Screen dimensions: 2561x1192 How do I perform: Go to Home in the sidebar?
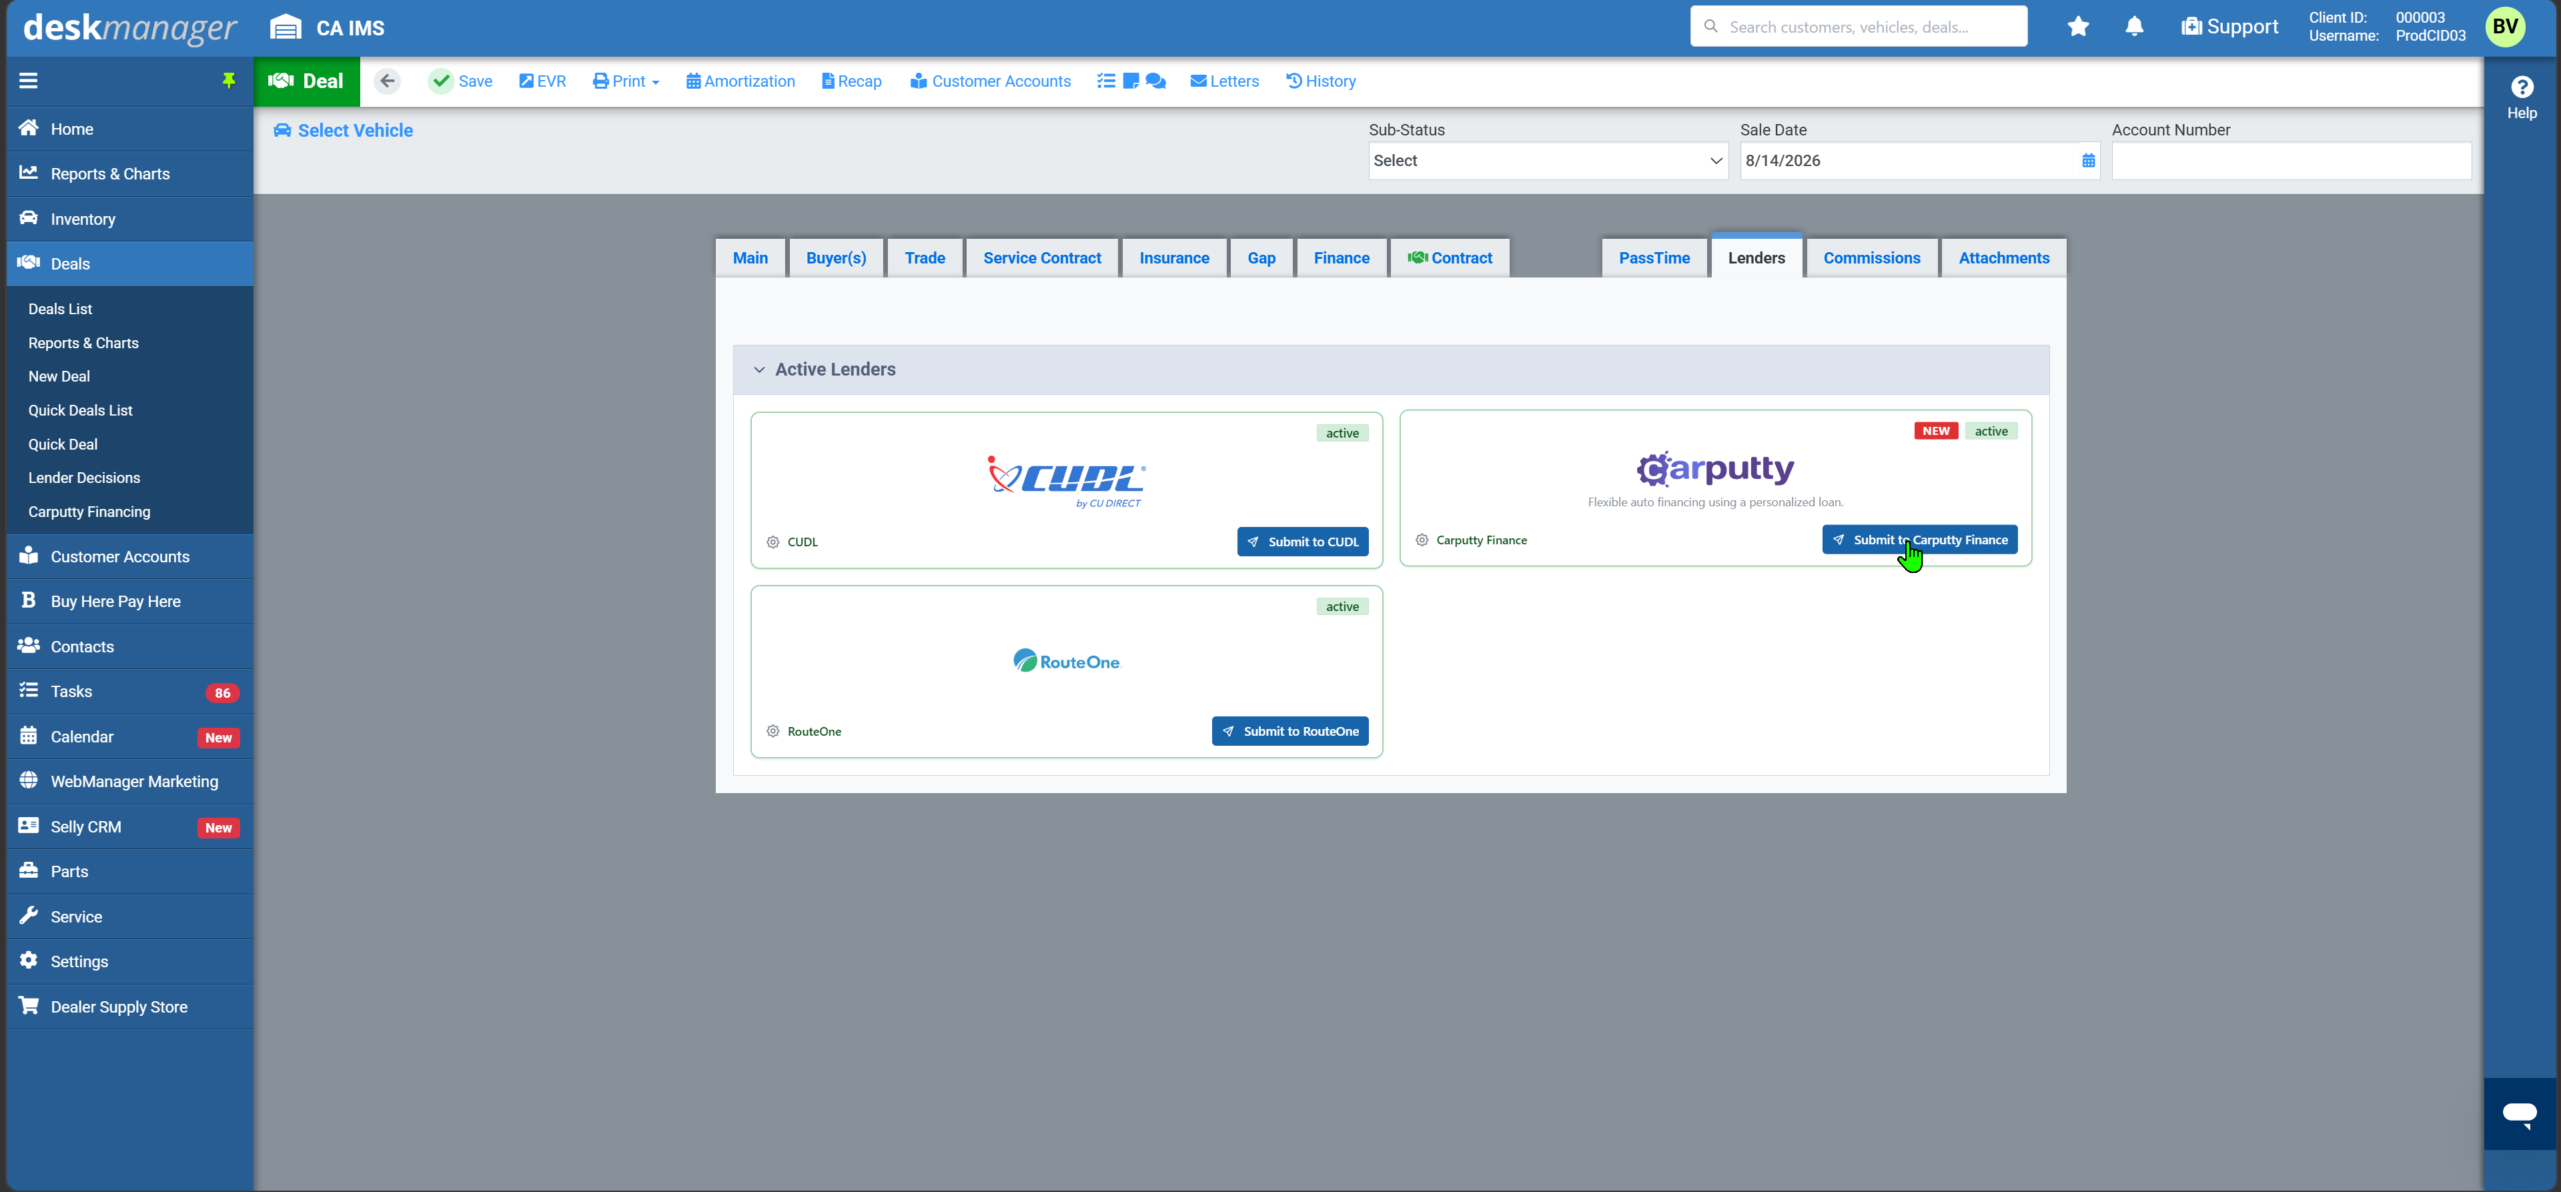click(130, 129)
